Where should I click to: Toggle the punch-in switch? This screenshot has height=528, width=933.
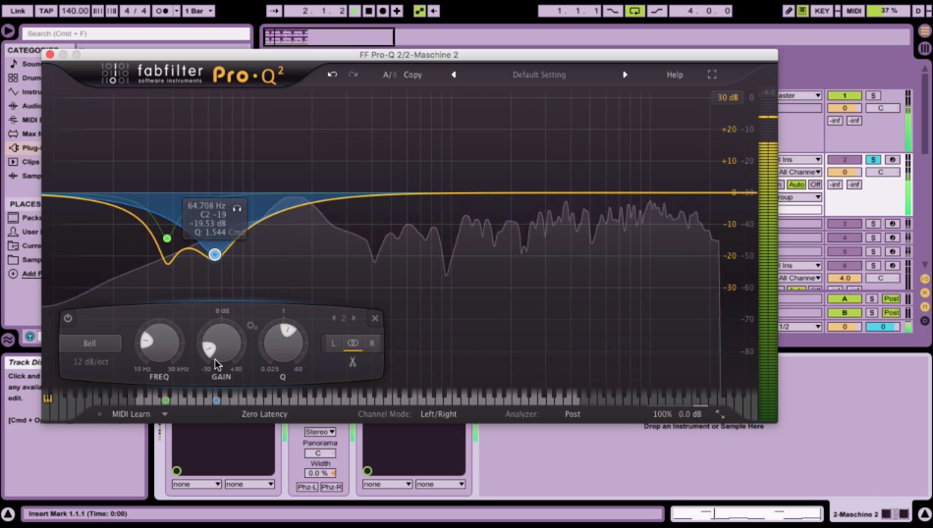(x=612, y=11)
